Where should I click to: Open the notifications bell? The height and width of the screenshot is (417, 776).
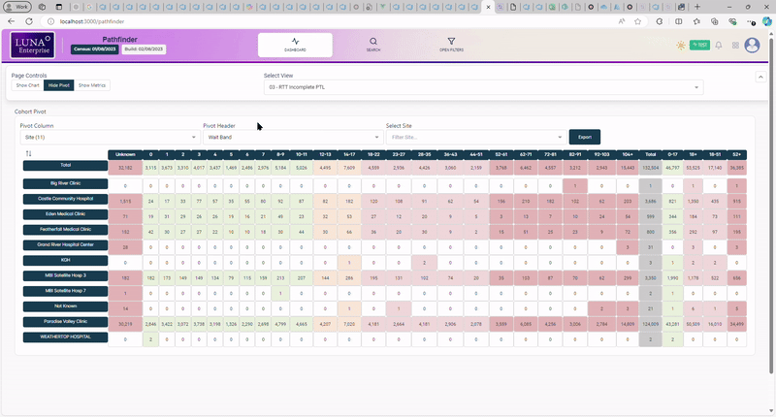coord(718,46)
